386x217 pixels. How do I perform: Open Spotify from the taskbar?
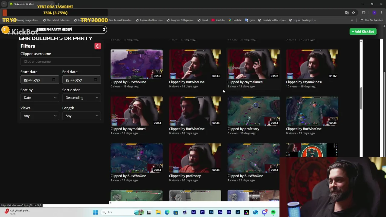[x=273, y=212]
